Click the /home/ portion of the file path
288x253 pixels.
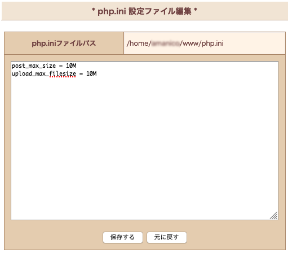click(x=139, y=43)
